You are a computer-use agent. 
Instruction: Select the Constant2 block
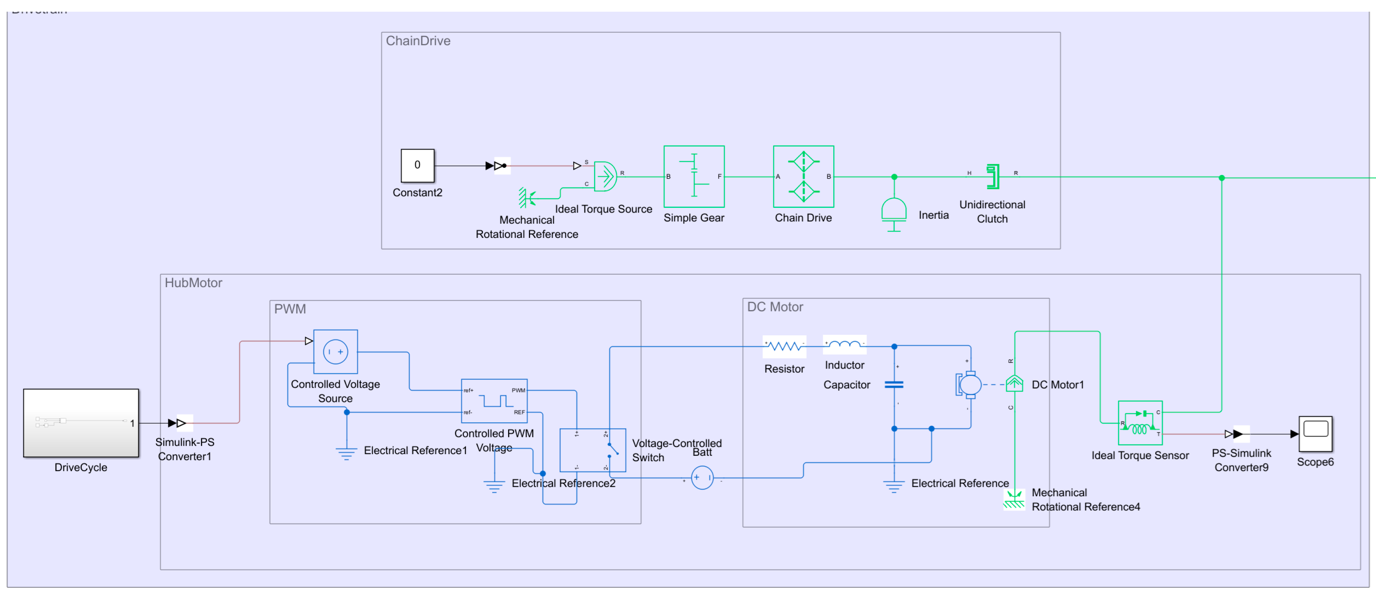pos(417,165)
